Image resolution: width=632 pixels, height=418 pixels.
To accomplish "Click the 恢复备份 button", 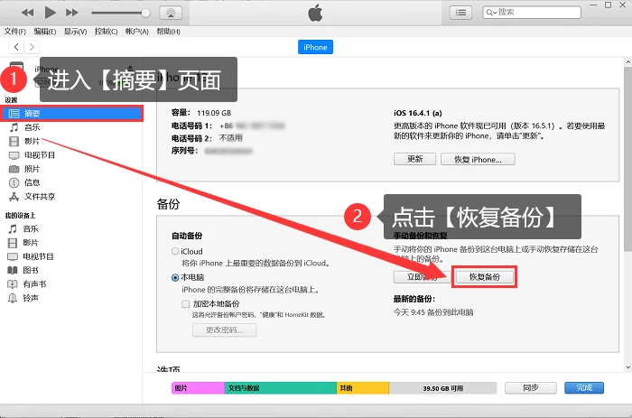I will 485,277.
